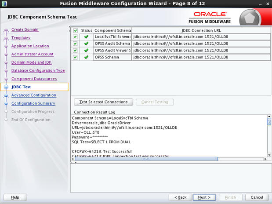Click the step marker next to JDBC Test
Screen dimensions: 272x204
point(6,87)
